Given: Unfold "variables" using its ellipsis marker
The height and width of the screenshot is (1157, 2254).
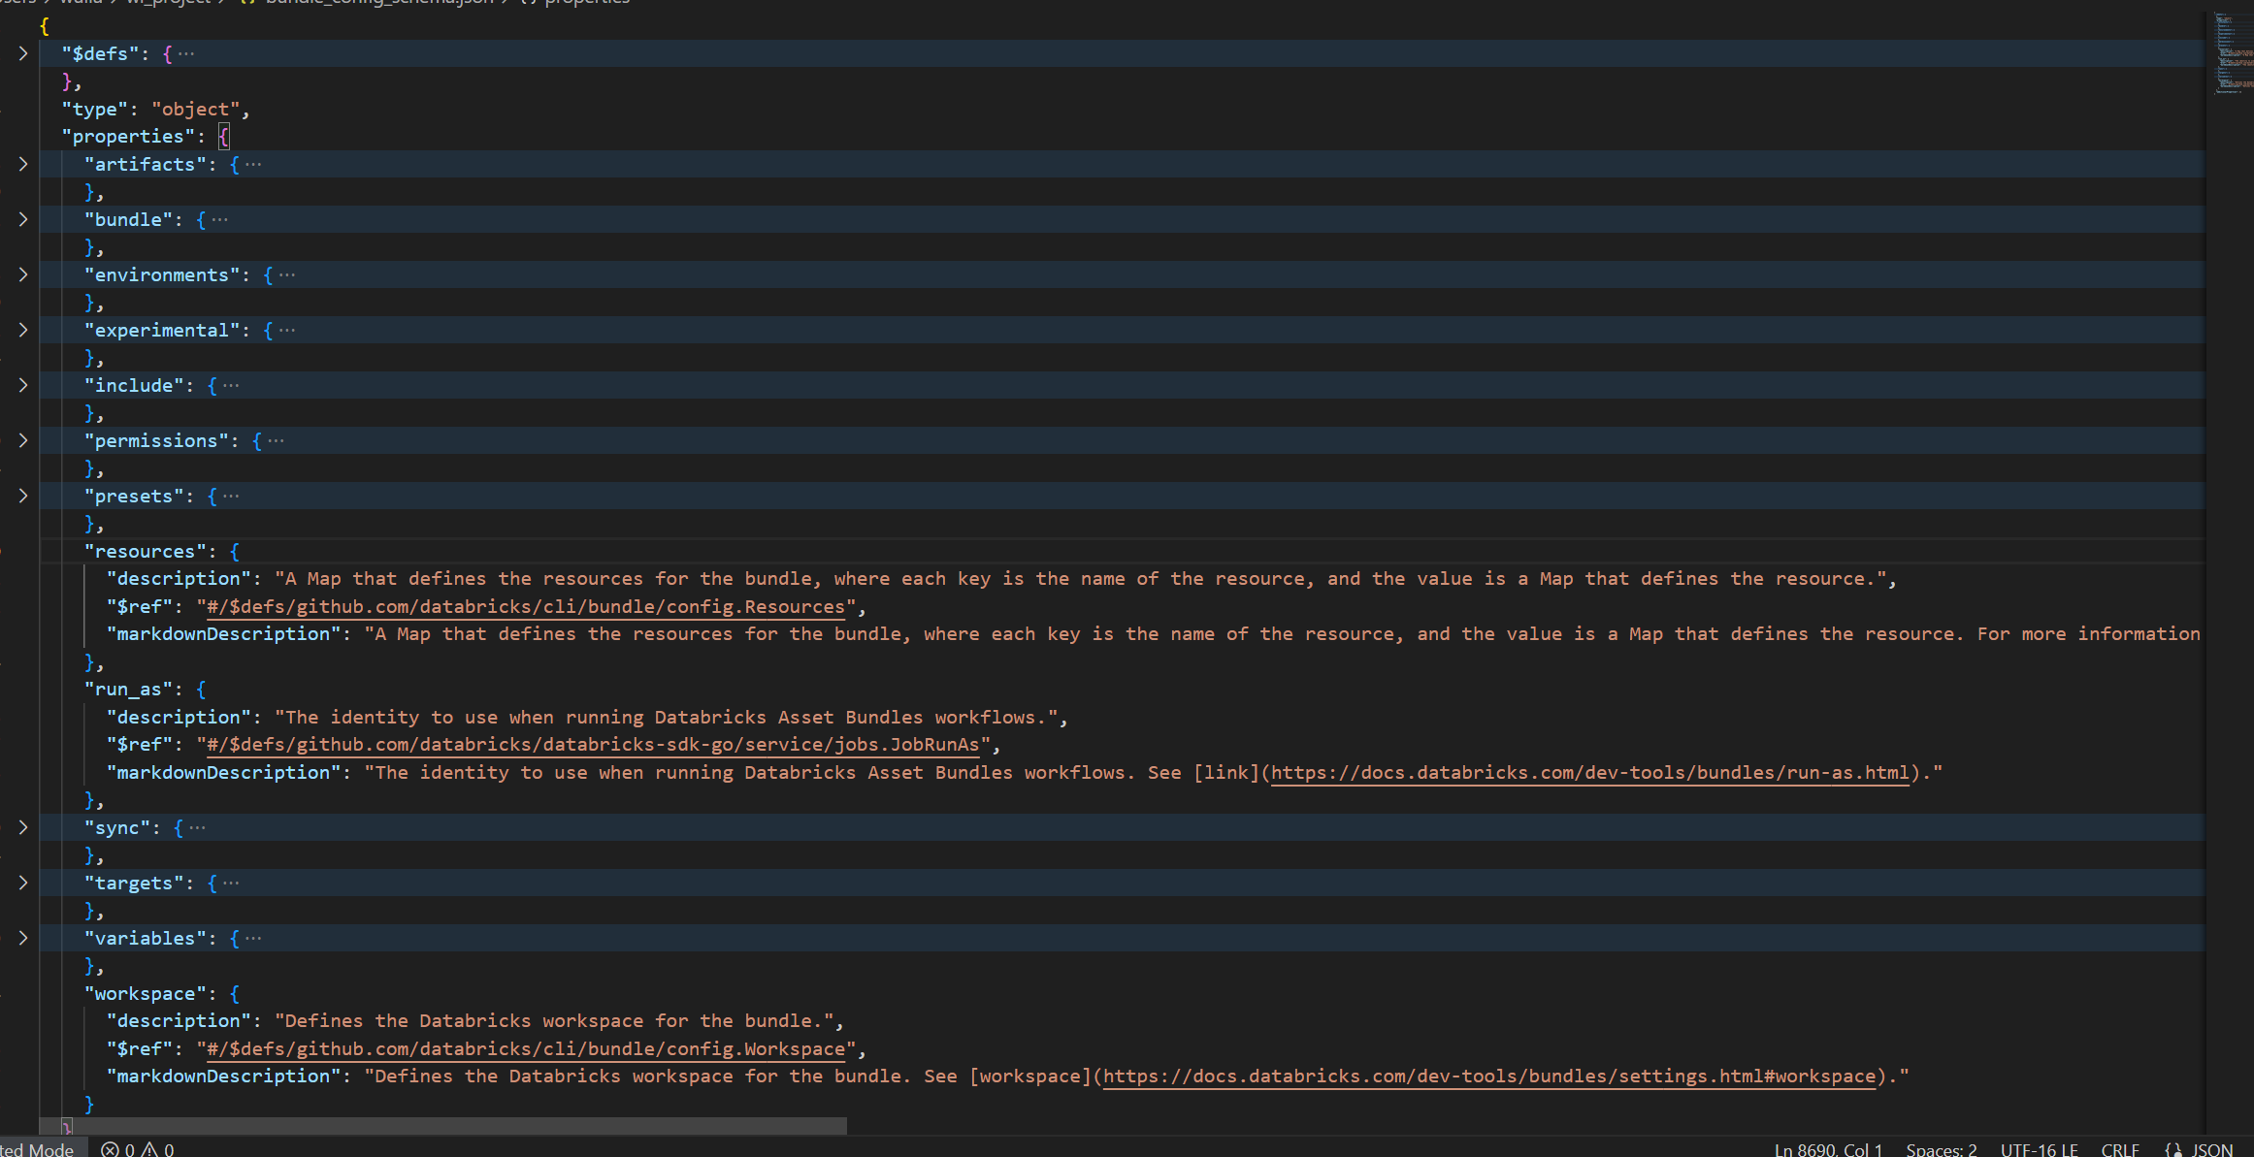Looking at the screenshot, I should [254, 937].
